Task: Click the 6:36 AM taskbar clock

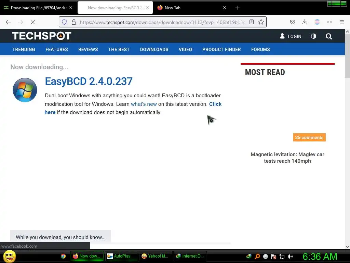Action: tap(320, 256)
